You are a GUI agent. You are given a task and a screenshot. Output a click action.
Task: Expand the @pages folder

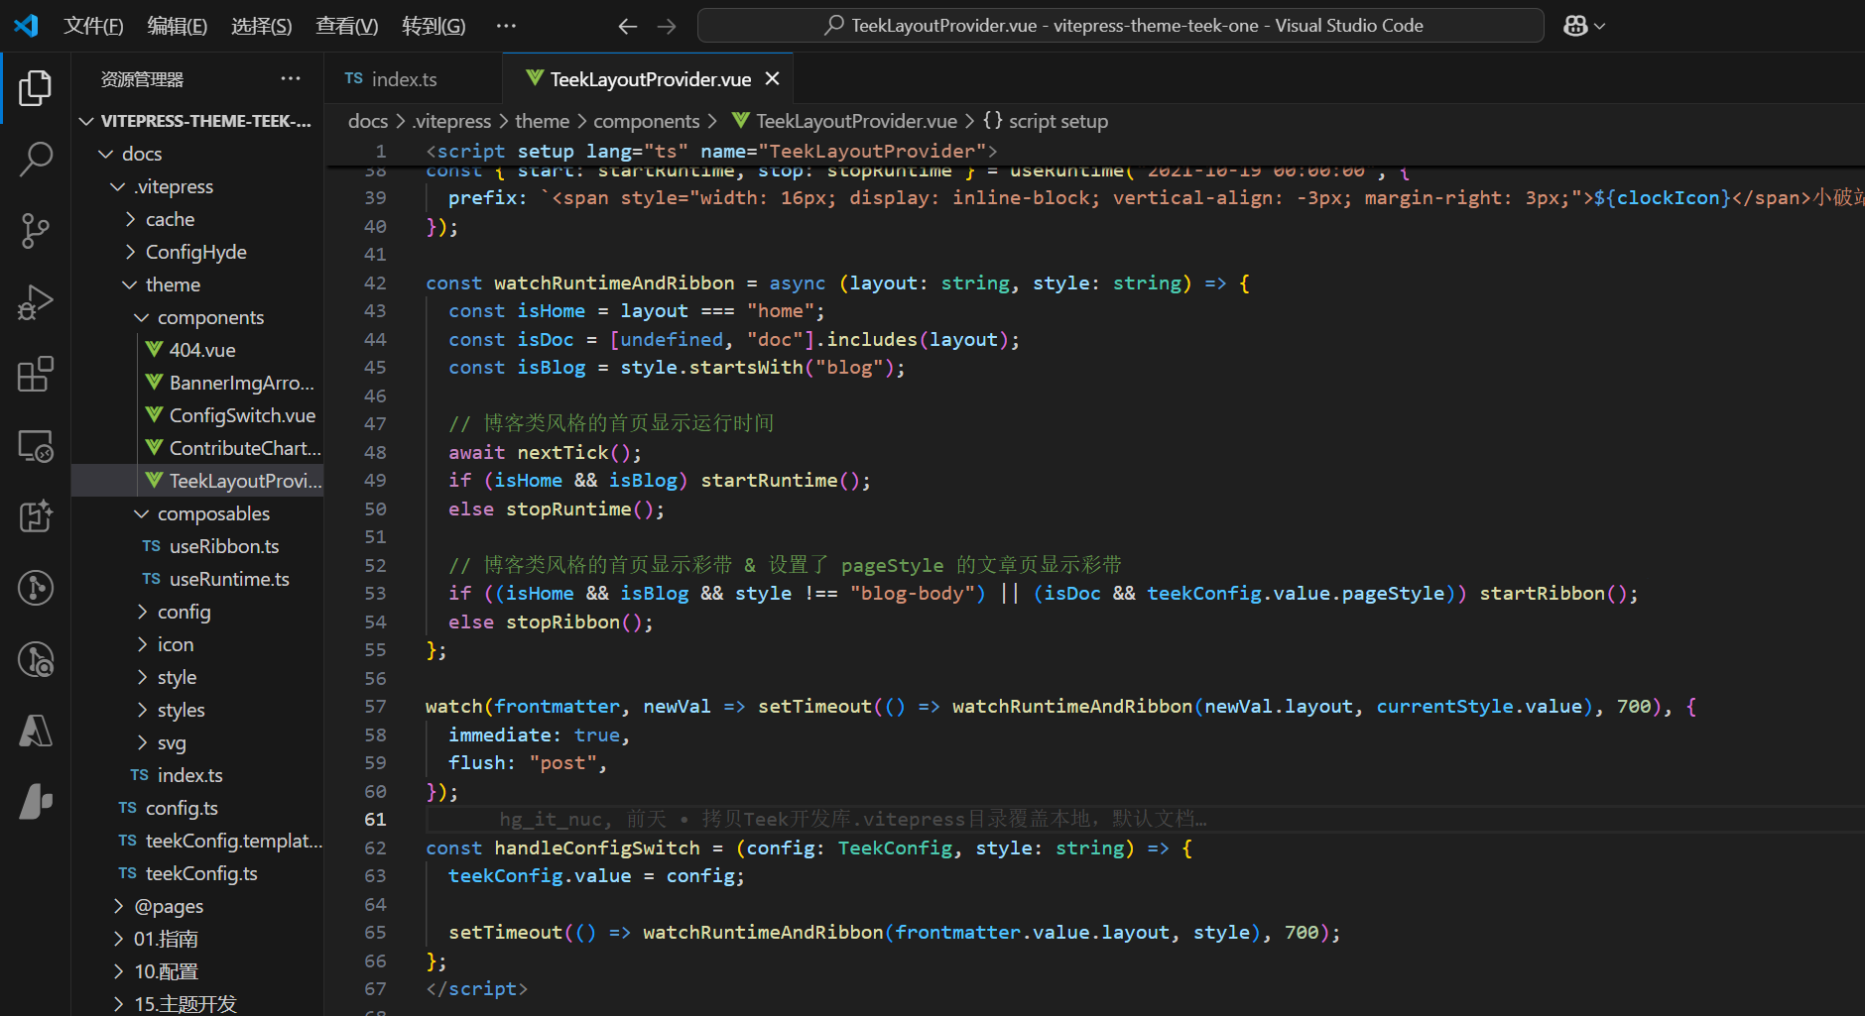[x=169, y=906]
